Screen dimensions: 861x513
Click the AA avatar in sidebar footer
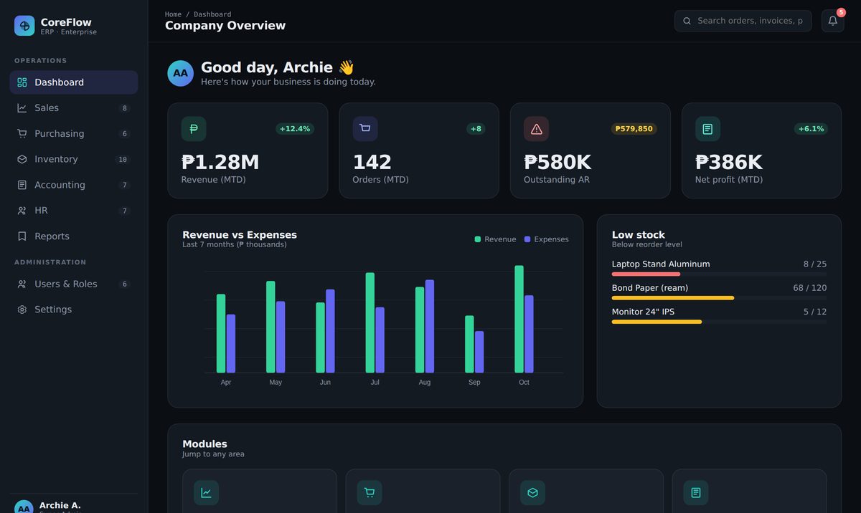pos(24,507)
